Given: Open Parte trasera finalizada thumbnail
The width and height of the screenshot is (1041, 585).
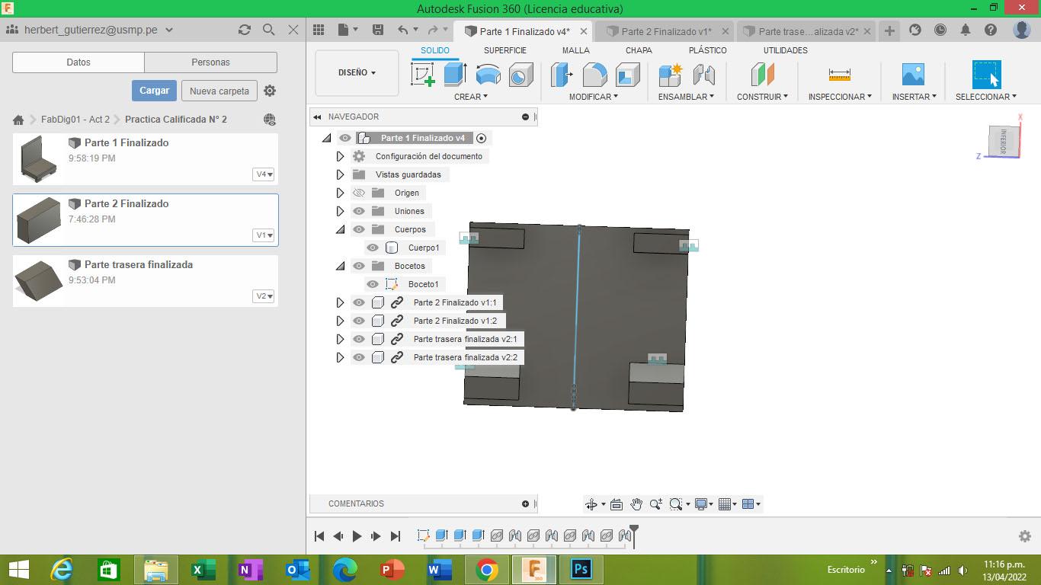Looking at the screenshot, I should pyautogui.click(x=39, y=280).
